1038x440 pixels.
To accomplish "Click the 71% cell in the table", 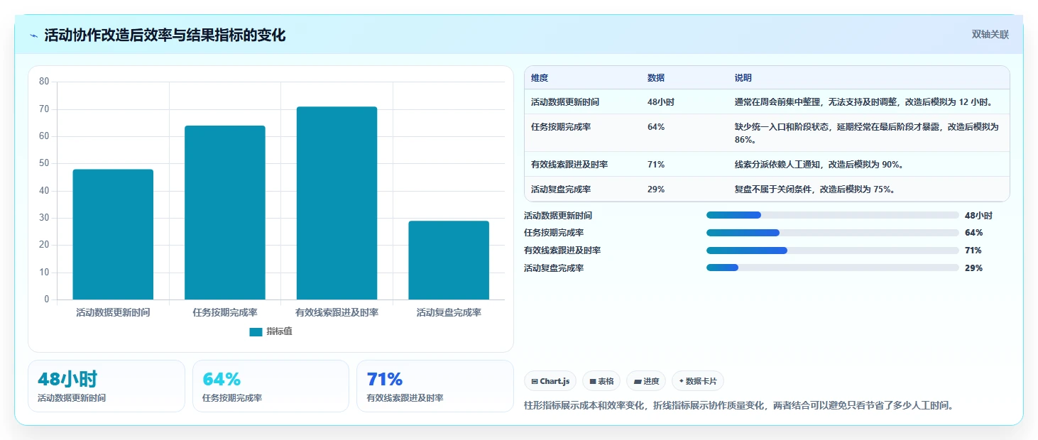I will pos(656,165).
